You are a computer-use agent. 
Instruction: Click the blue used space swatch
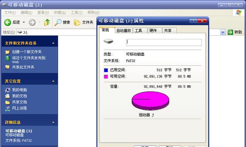point(106,70)
